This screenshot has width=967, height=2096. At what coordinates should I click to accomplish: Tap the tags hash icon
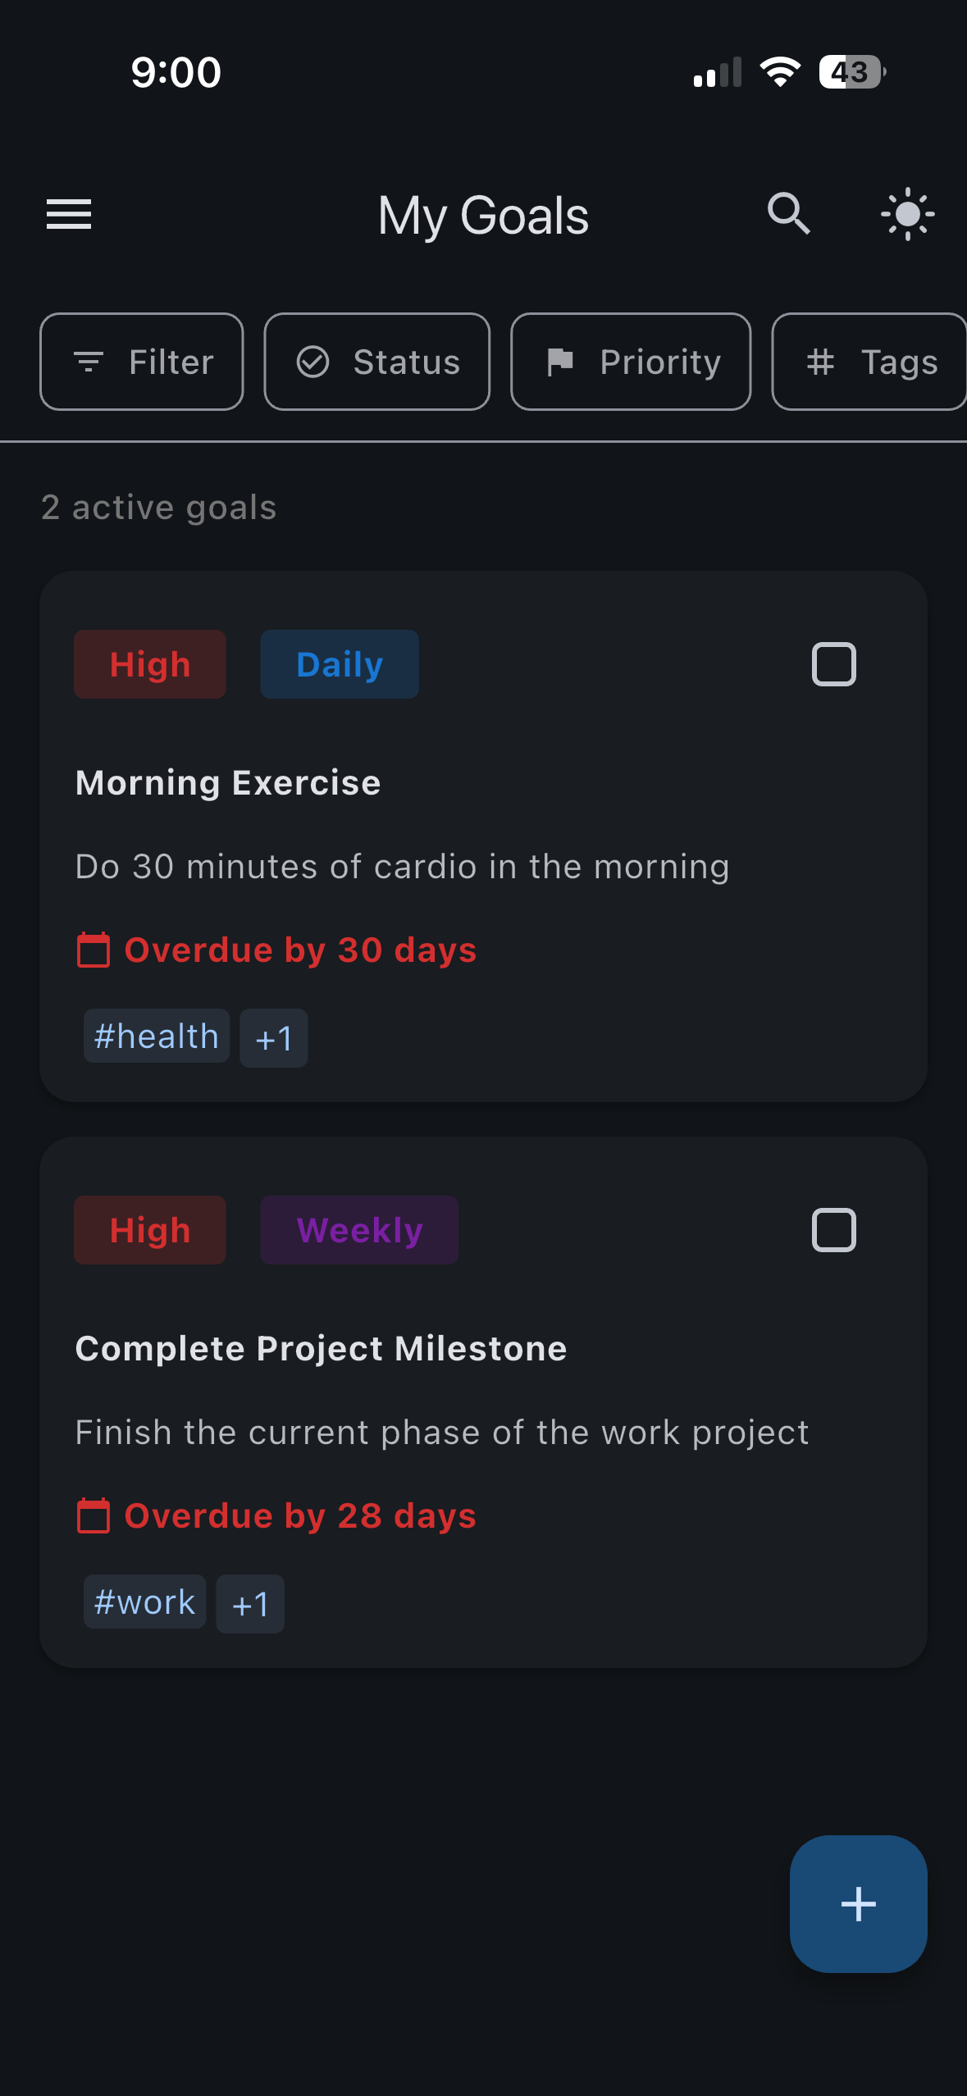[x=820, y=362]
